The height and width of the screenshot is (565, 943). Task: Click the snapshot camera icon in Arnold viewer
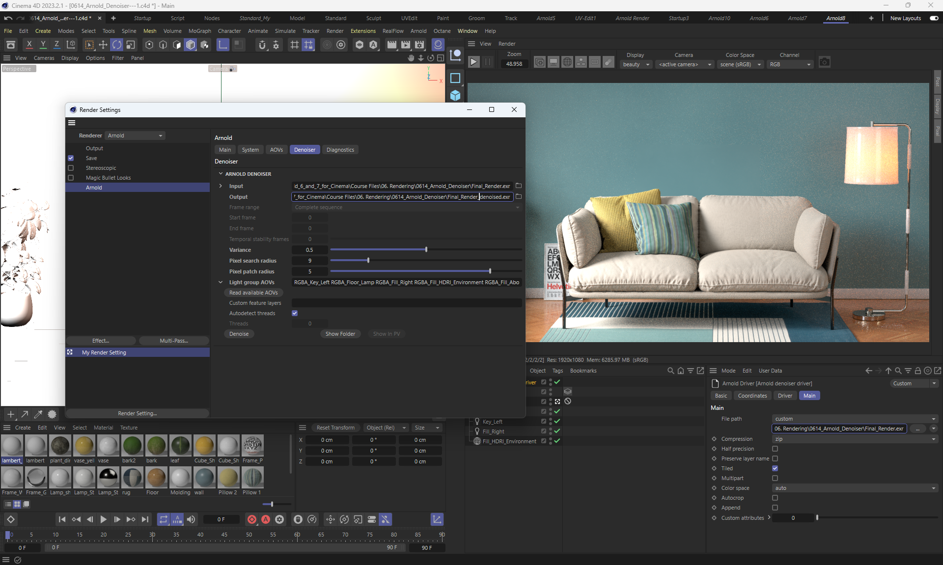825,62
